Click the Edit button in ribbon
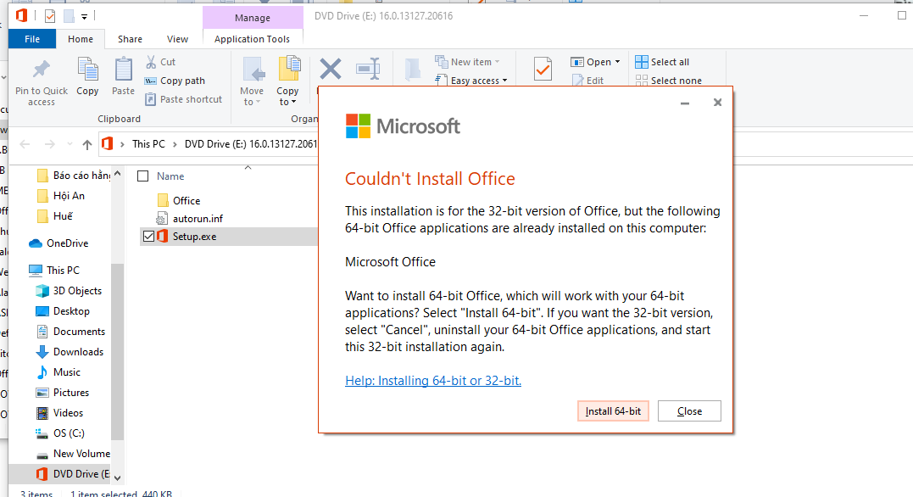913x497 pixels. pyautogui.click(x=588, y=81)
